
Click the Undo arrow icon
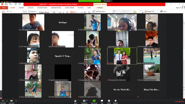pos(10,4)
